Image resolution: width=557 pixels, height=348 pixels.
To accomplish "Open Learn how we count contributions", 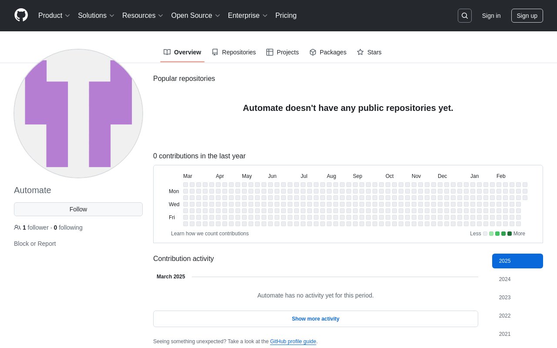I will [210, 234].
